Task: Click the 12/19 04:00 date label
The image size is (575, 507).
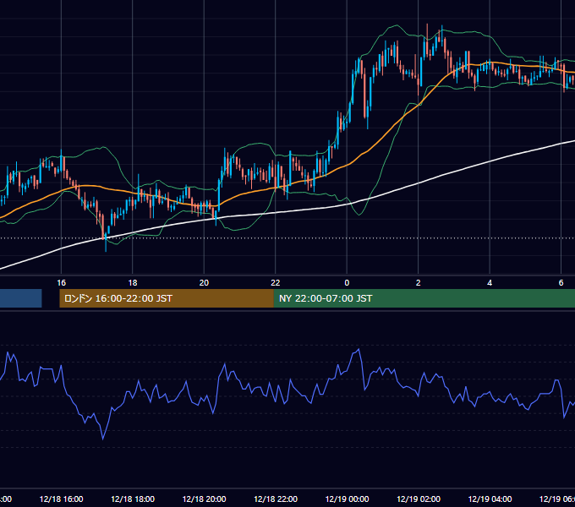Action: click(490, 499)
